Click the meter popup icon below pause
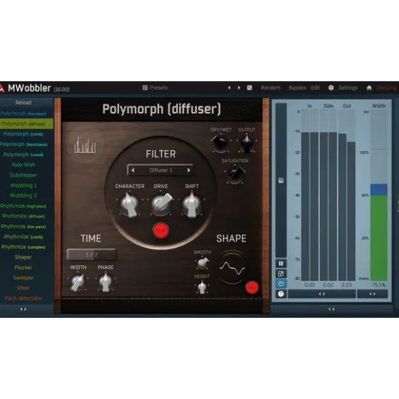 click(281, 273)
